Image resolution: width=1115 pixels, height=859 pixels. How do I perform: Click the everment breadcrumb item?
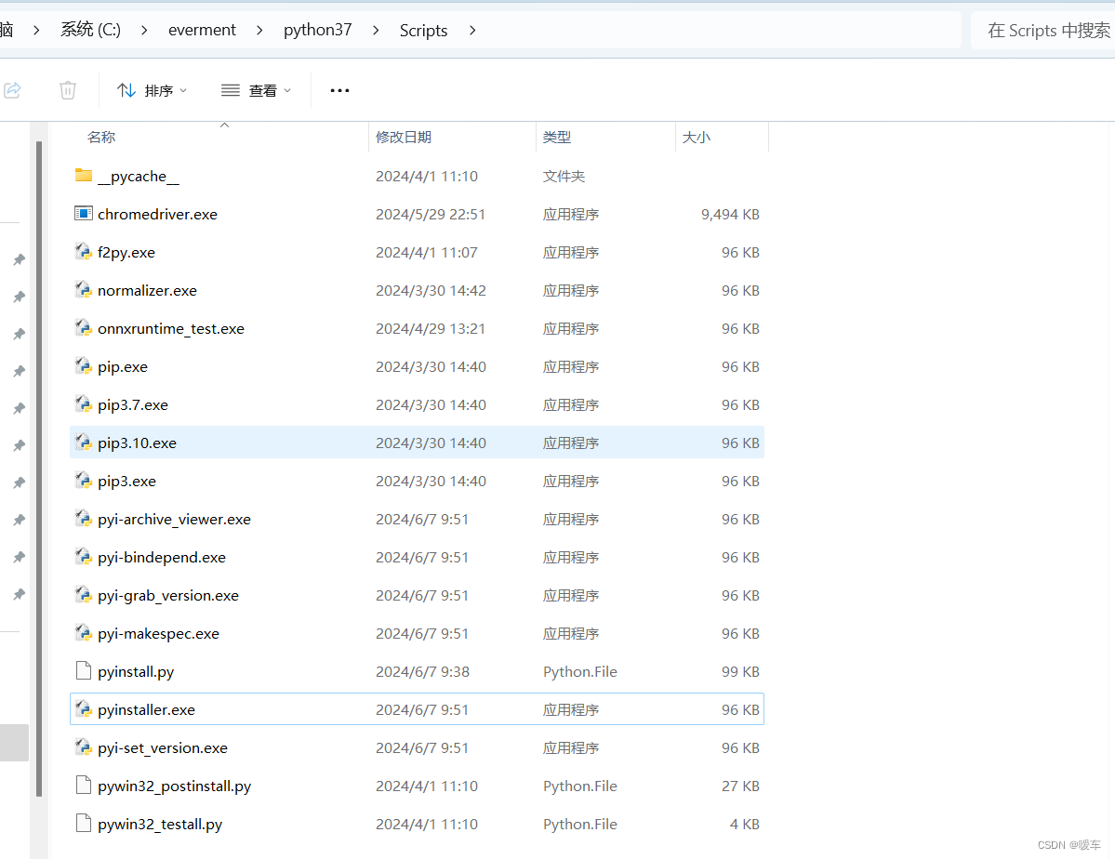pyautogui.click(x=202, y=30)
